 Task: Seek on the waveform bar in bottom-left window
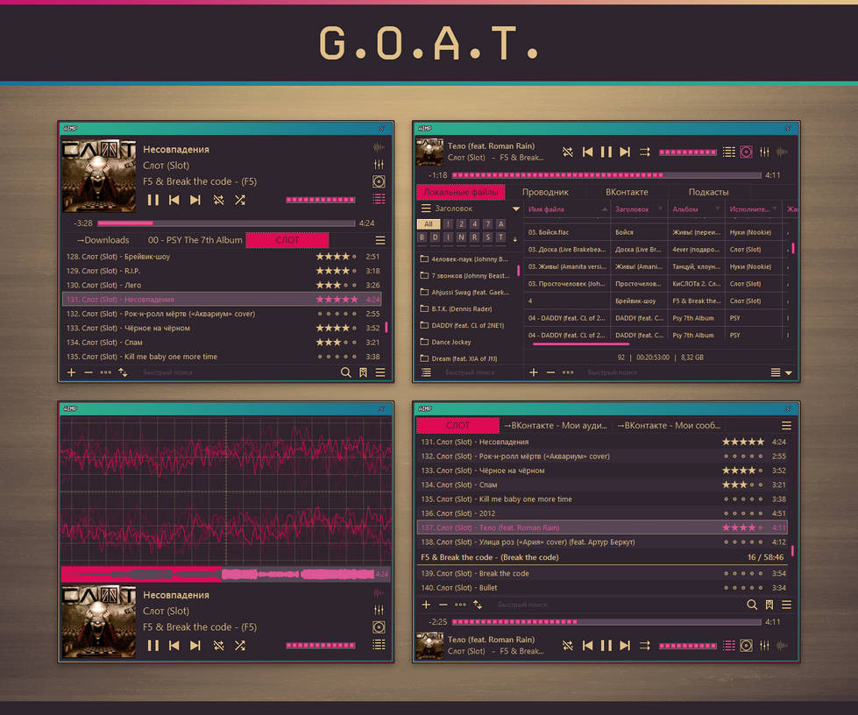click(x=226, y=574)
